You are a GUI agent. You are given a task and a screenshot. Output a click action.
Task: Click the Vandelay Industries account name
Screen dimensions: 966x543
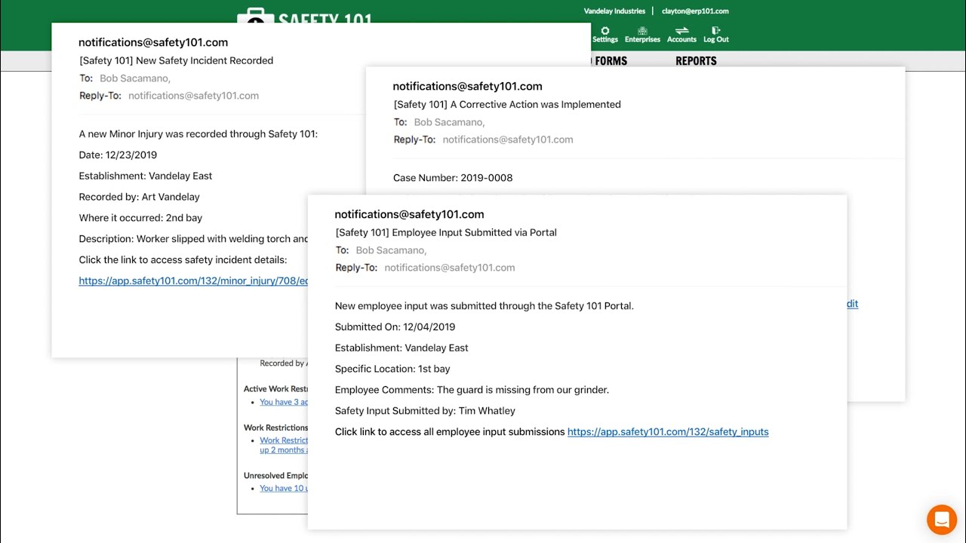(614, 11)
